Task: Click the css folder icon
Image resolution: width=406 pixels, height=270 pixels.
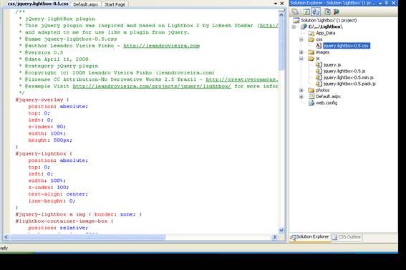Action: pyautogui.click(x=311, y=39)
